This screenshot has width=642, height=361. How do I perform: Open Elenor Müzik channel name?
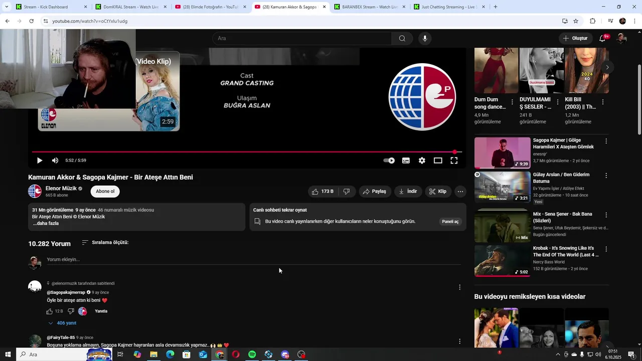[61, 189]
